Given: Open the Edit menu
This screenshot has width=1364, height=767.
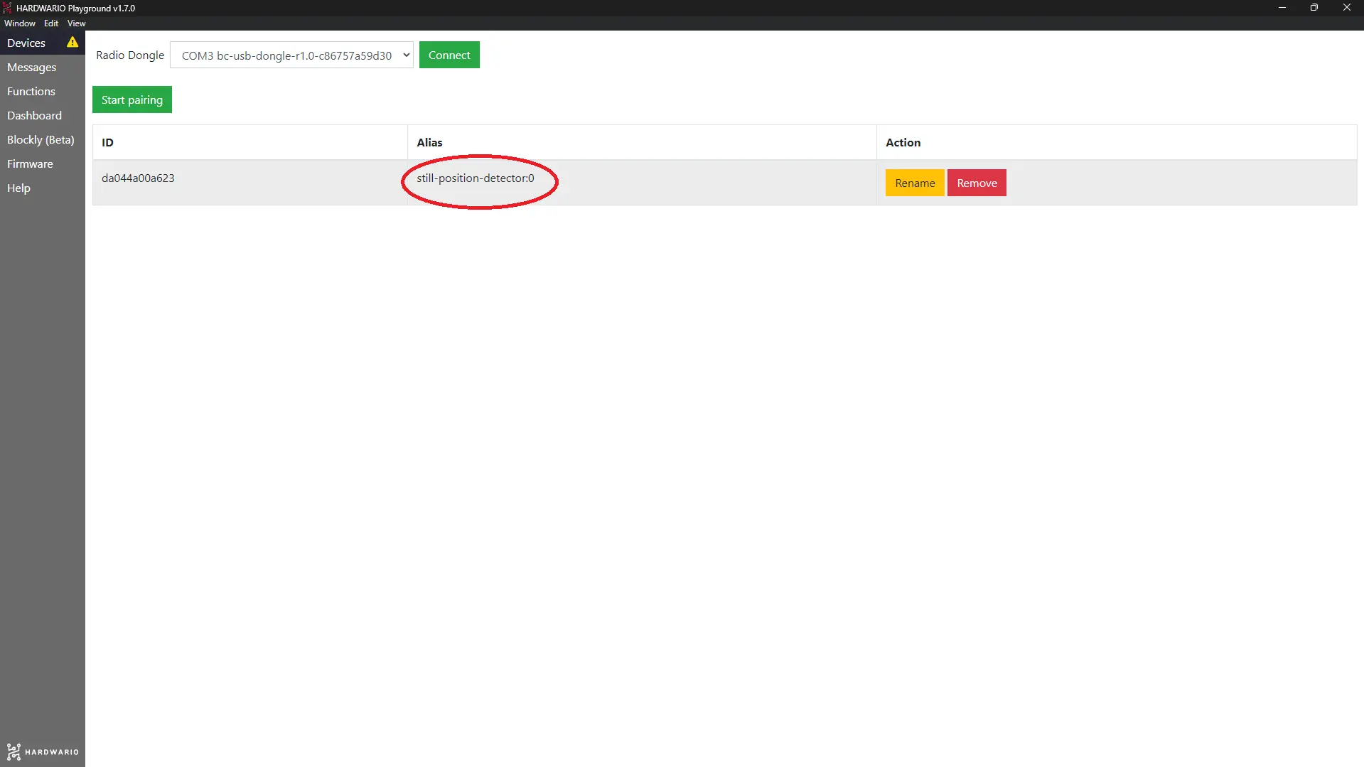Looking at the screenshot, I should tap(51, 23).
